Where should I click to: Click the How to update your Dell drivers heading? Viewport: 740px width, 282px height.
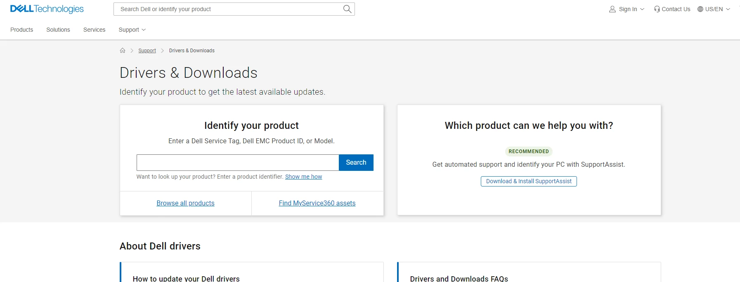pyautogui.click(x=186, y=279)
